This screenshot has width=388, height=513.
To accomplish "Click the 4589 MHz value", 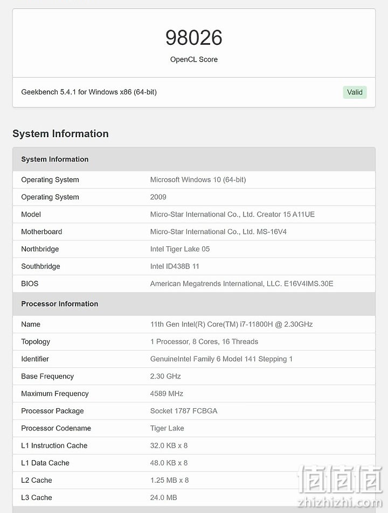I will click(x=167, y=394).
